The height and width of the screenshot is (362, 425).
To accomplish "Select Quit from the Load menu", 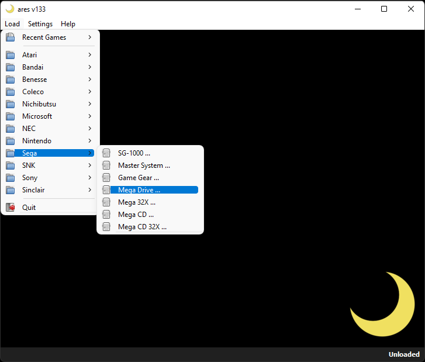I will point(50,208).
